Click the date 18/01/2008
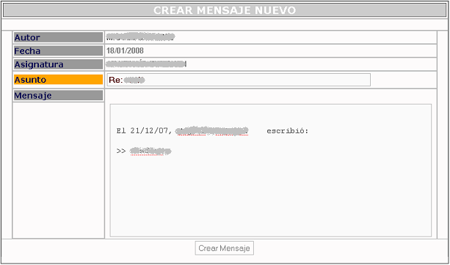The width and height of the screenshot is (450, 265). 125,51
